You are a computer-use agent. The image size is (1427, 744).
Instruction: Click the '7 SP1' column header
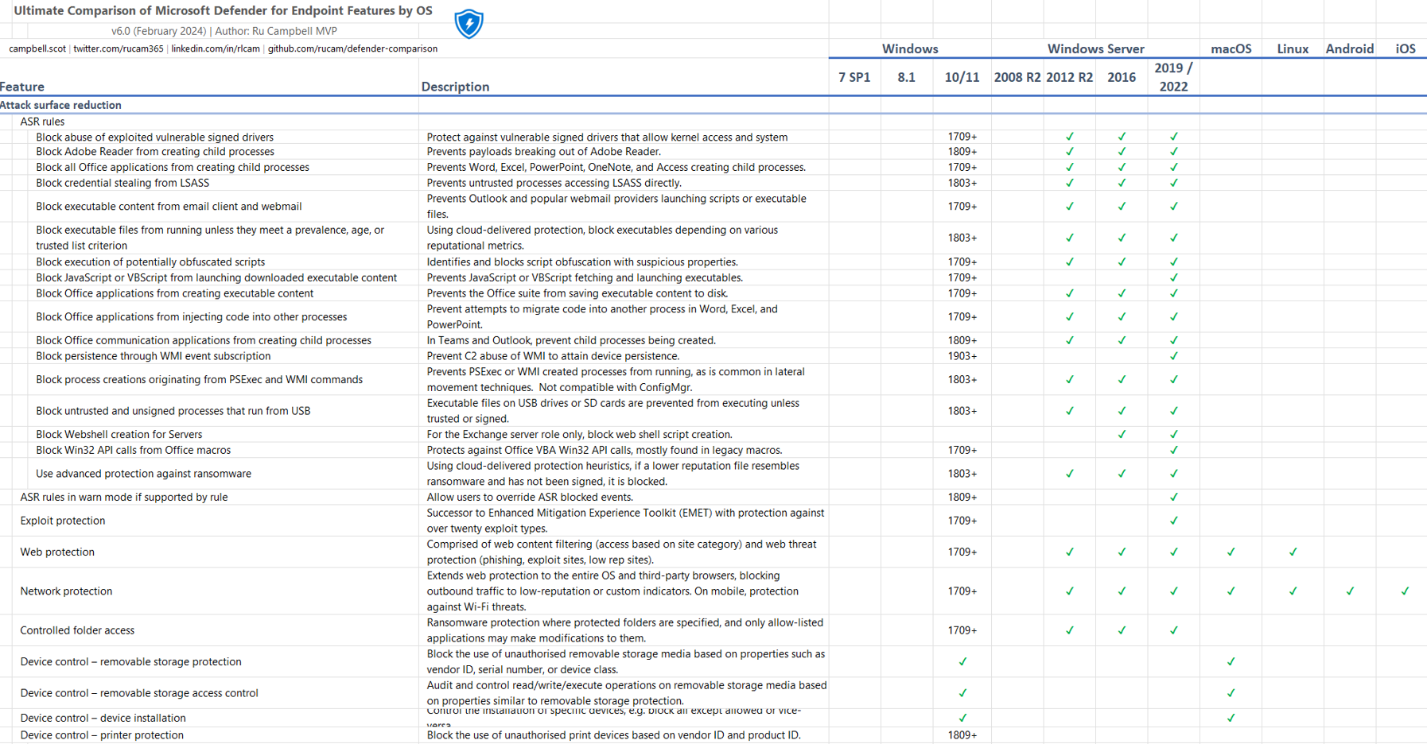[854, 77]
